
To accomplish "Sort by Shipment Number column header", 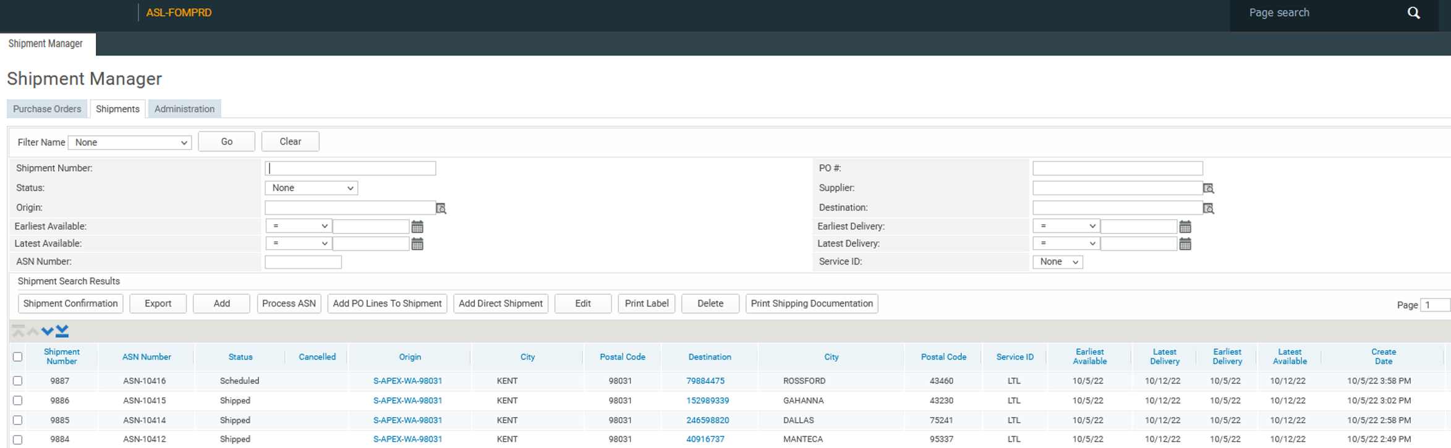I will 62,357.
